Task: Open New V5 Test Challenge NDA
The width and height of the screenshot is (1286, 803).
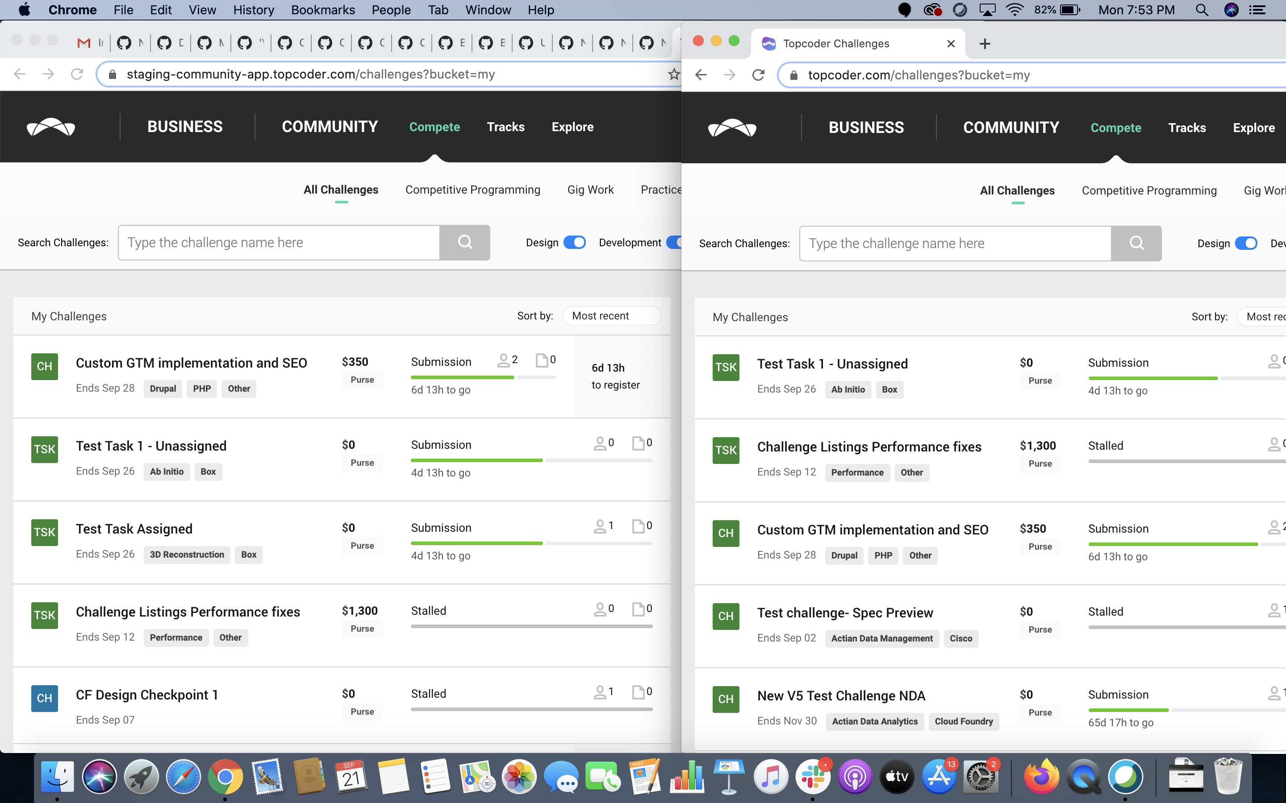Action: (x=841, y=696)
